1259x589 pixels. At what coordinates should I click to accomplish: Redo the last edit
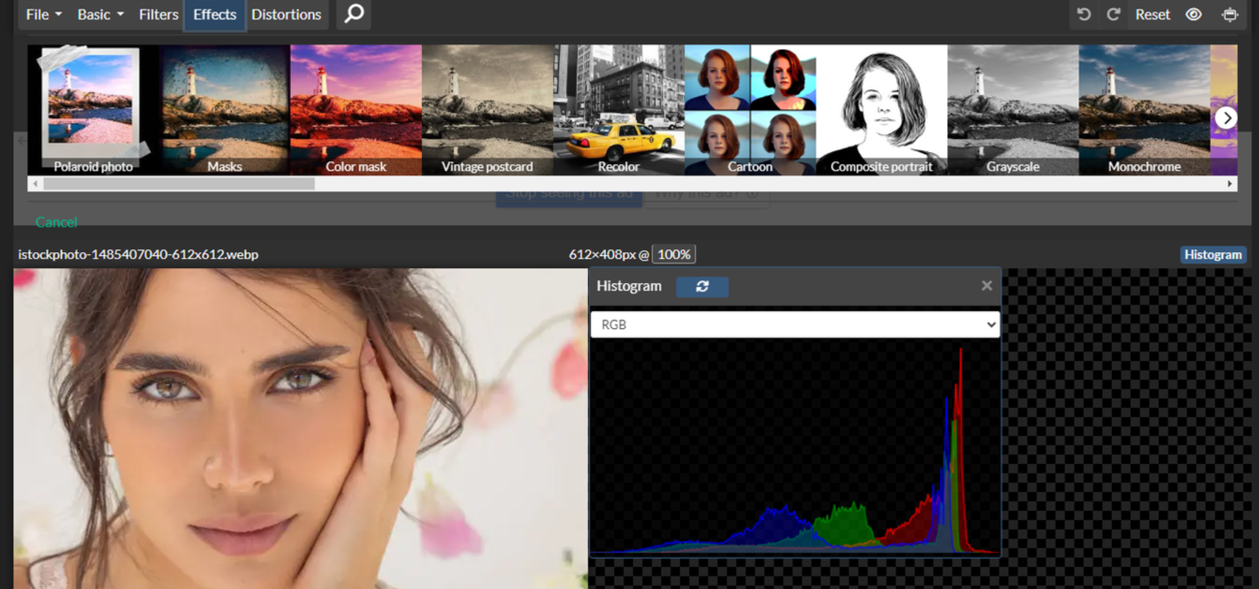pyautogui.click(x=1113, y=14)
